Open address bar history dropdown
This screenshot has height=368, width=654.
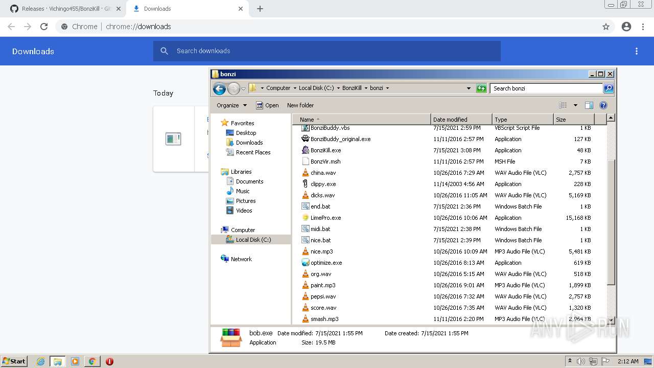tap(469, 88)
